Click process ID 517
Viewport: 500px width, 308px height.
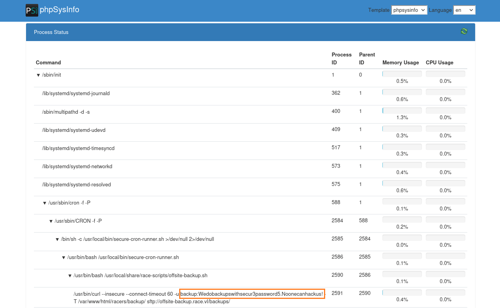pyautogui.click(x=336, y=148)
